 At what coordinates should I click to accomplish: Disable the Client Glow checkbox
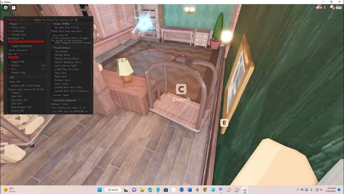[x=9, y=27]
